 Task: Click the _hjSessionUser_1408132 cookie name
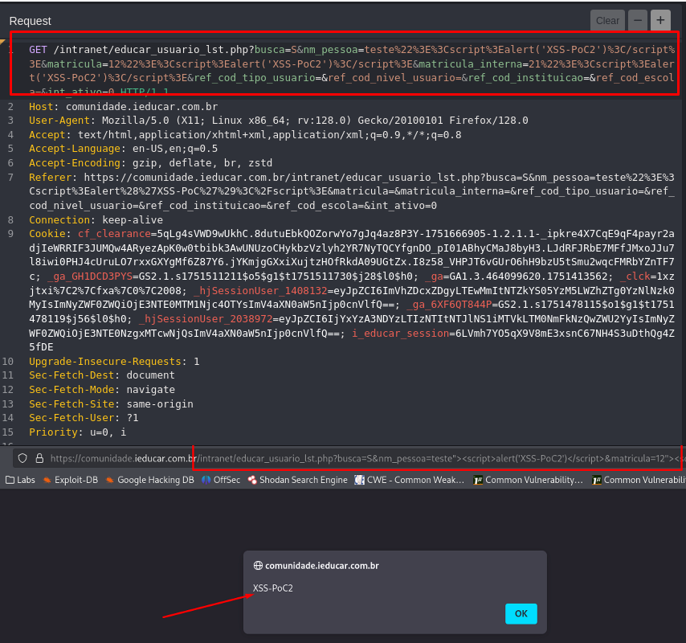coord(260,291)
